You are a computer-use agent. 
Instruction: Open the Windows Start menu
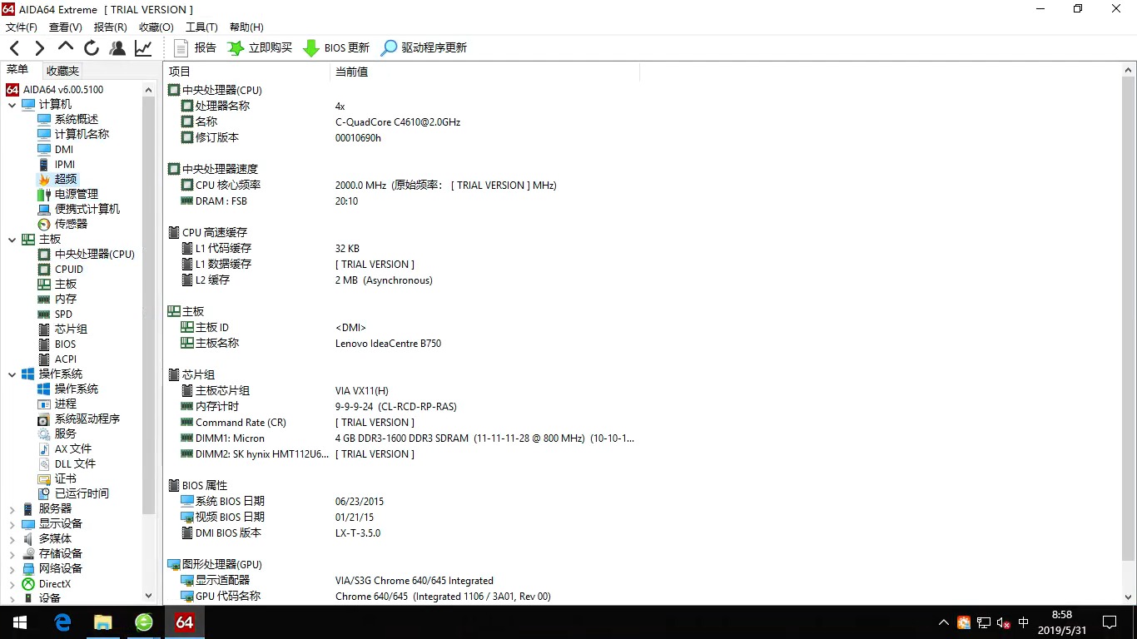20,622
